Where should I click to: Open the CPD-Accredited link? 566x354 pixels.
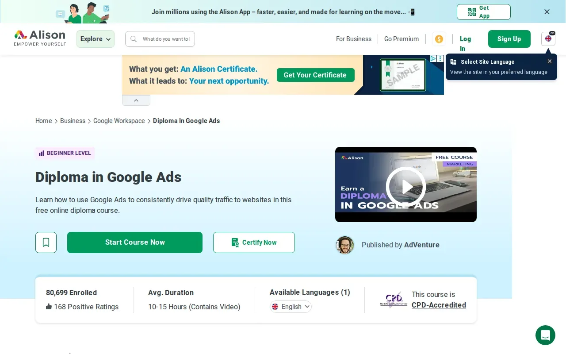[x=439, y=305]
